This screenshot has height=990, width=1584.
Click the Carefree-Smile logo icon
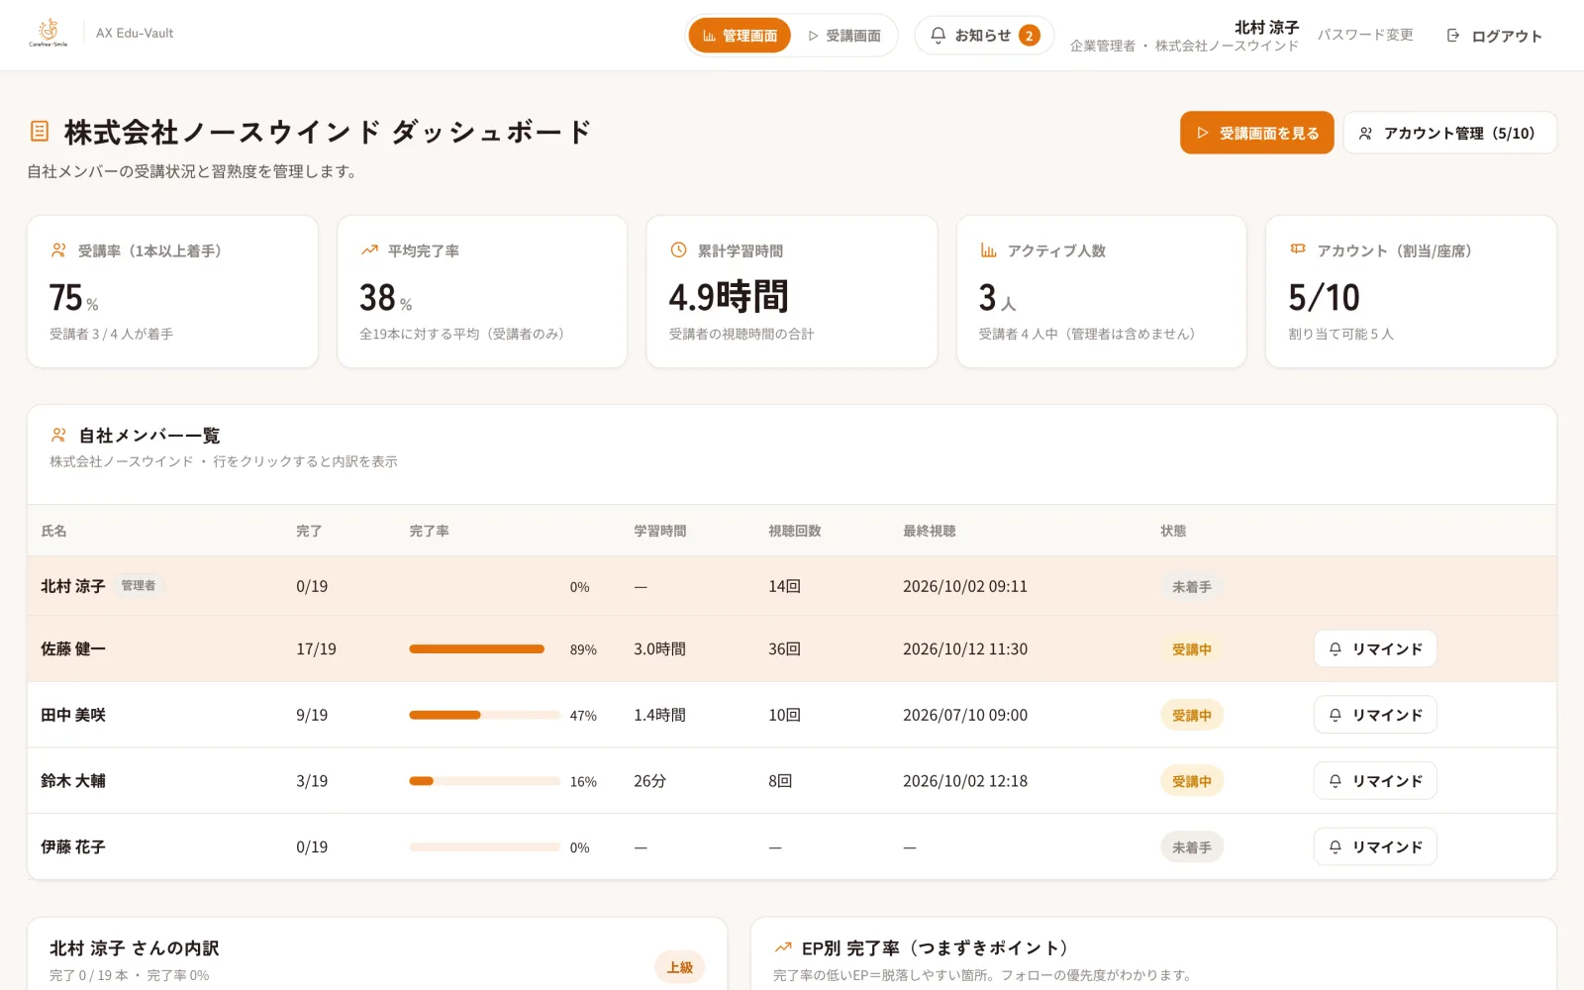click(x=49, y=33)
